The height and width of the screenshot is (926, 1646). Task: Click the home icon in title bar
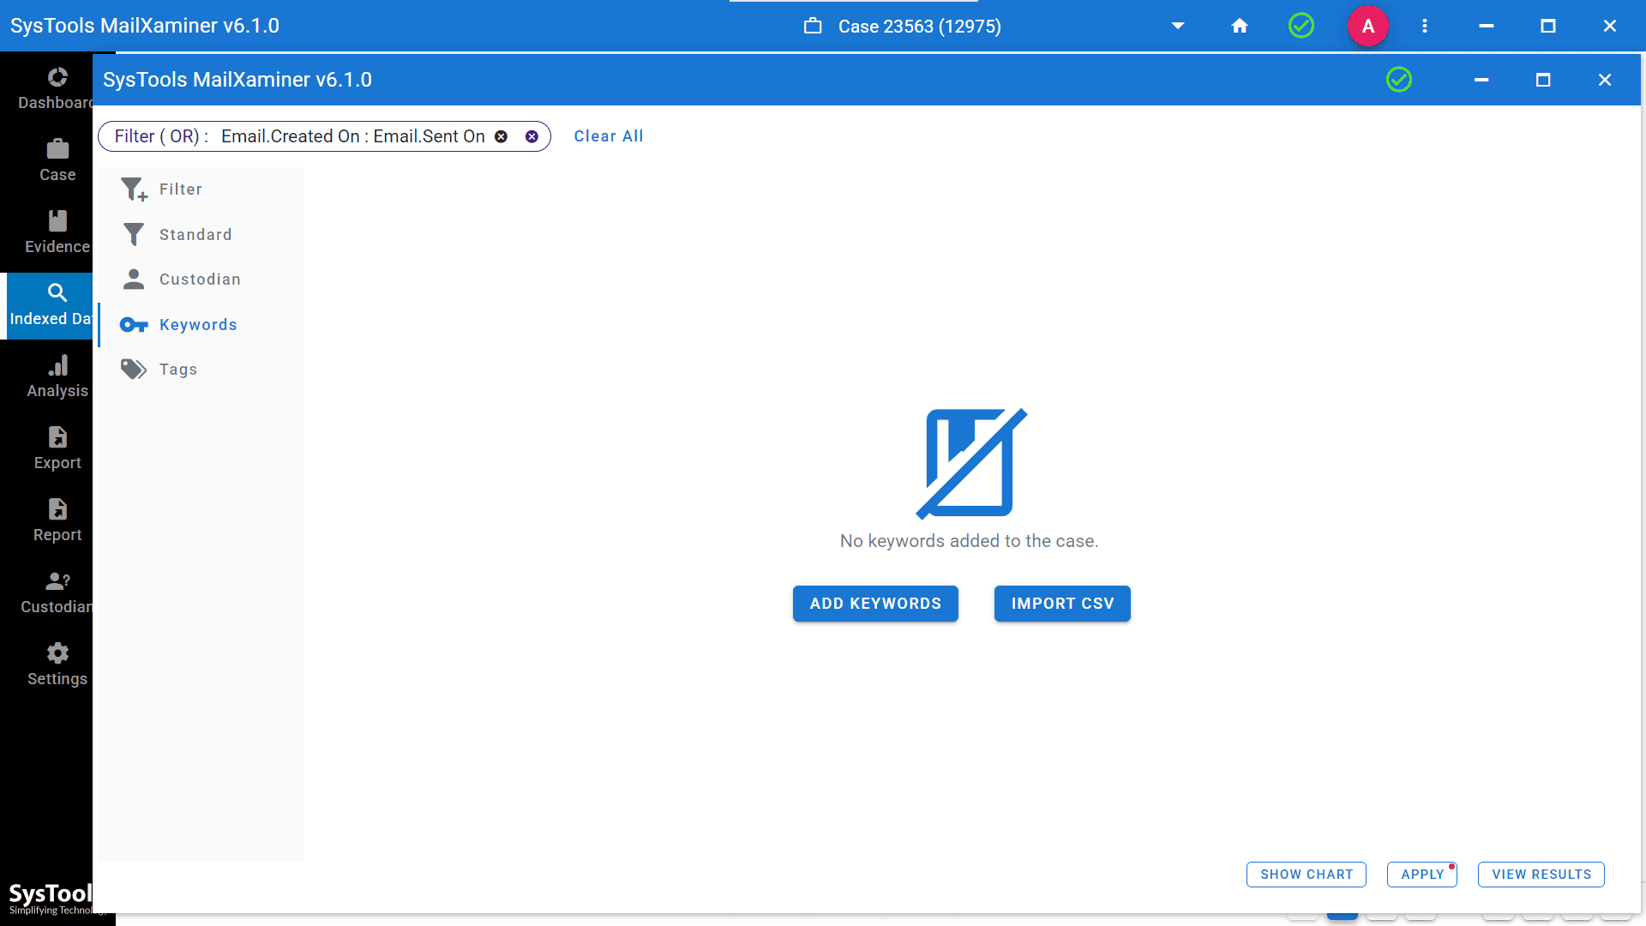point(1240,26)
